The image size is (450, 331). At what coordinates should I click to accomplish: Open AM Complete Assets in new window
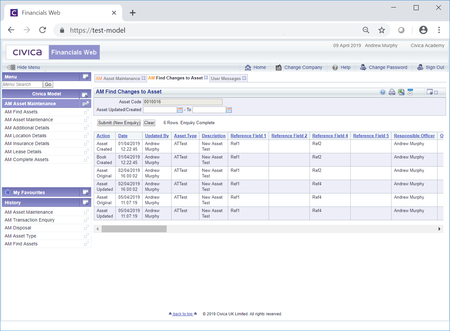86,159
